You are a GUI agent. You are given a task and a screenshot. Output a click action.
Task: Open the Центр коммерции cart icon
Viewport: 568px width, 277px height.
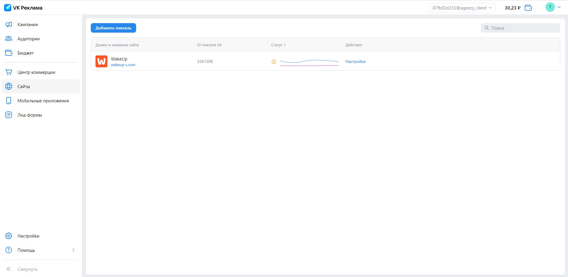coord(9,72)
